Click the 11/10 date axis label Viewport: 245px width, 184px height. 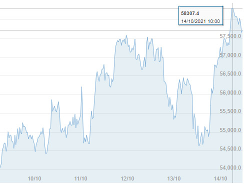[x=80, y=178]
